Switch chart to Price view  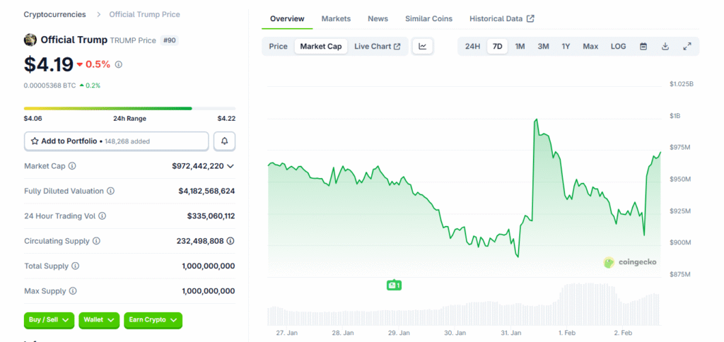coord(278,47)
